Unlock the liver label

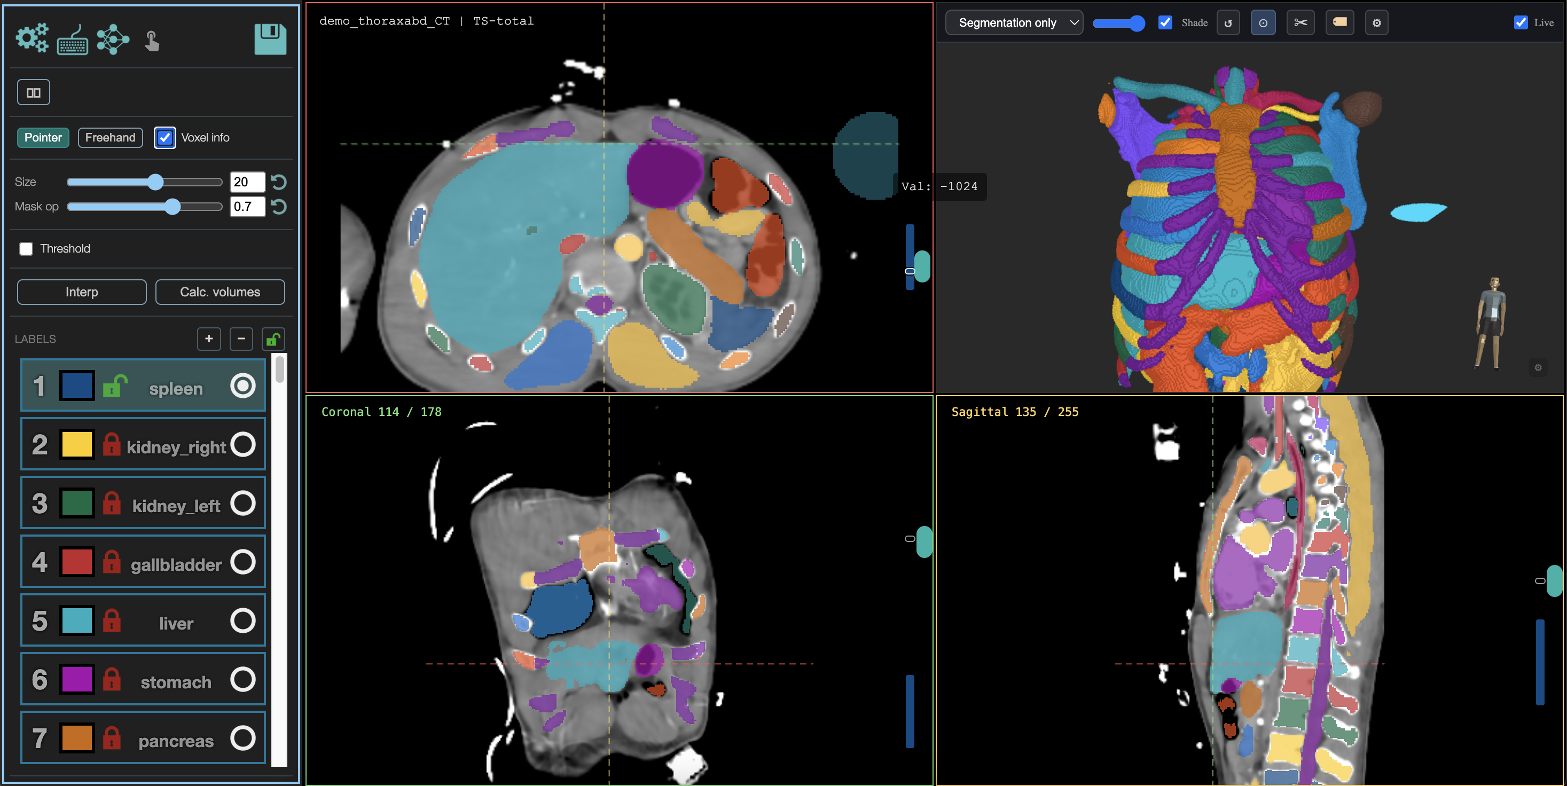point(111,620)
